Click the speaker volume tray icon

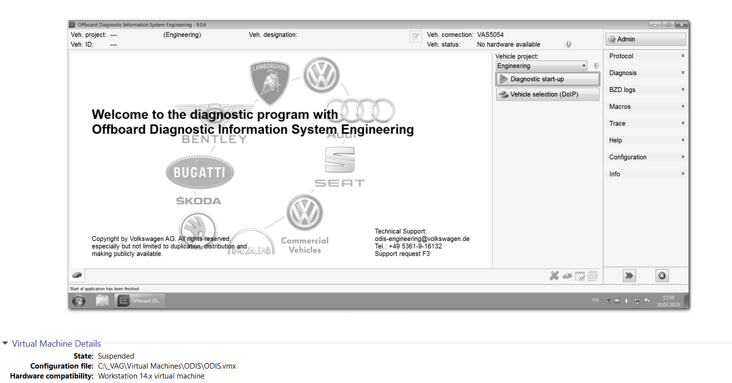pos(627,300)
